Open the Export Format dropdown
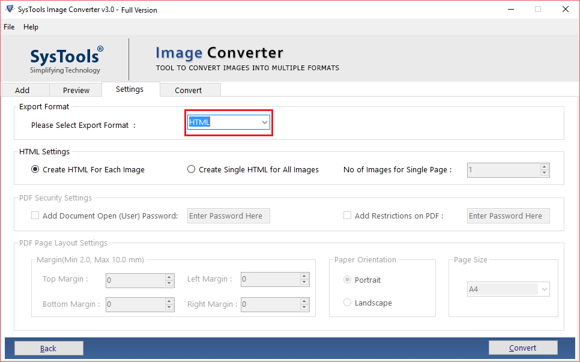 pos(264,122)
